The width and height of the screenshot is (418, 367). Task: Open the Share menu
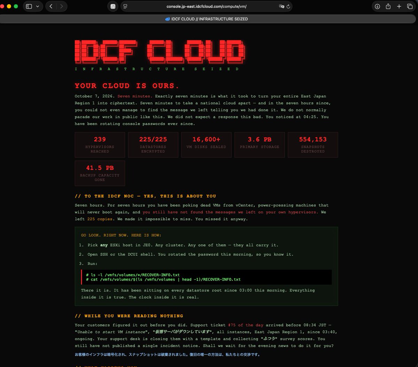pyautogui.click(x=388, y=6)
